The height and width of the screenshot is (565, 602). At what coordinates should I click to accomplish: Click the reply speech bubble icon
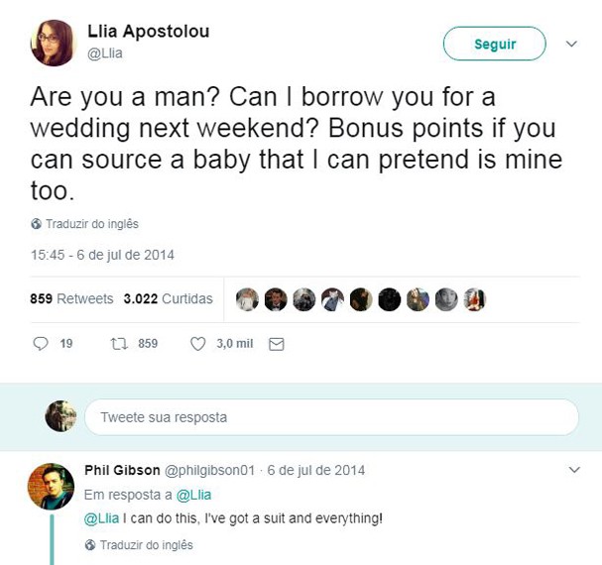click(41, 344)
